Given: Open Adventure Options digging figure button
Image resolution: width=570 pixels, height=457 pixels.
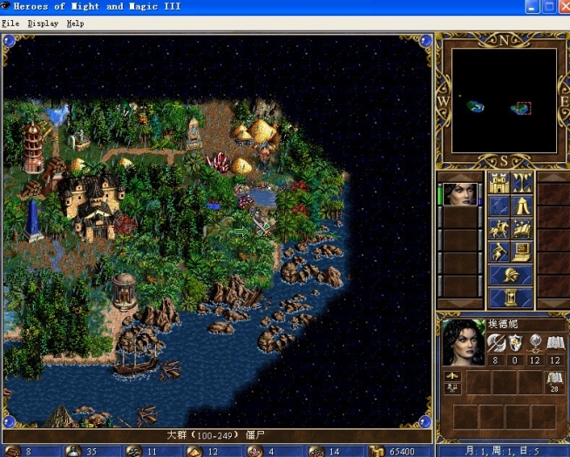Looking at the screenshot, I should [x=499, y=252].
